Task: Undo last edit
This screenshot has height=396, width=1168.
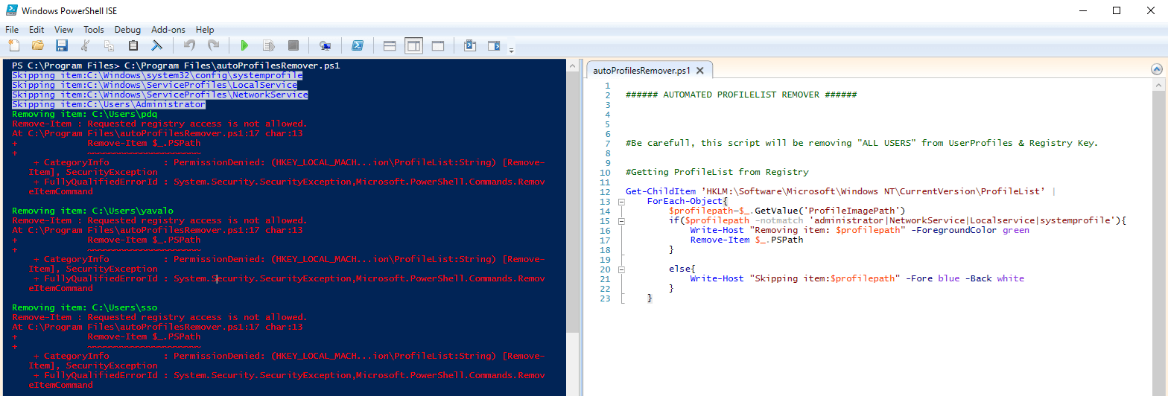Action: [x=189, y=45]
